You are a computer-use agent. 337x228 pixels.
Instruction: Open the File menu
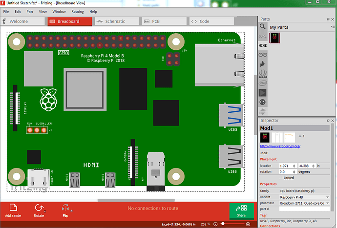click(x=6, y=12)
